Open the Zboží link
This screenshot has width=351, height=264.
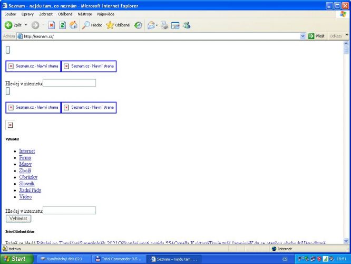pos(25,171)
